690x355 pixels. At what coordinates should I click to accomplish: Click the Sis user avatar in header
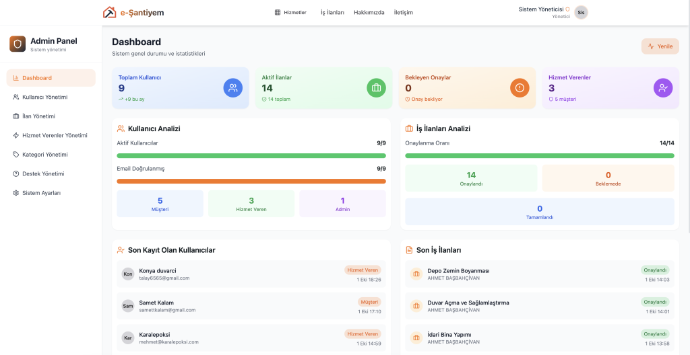tap(581, 12)
